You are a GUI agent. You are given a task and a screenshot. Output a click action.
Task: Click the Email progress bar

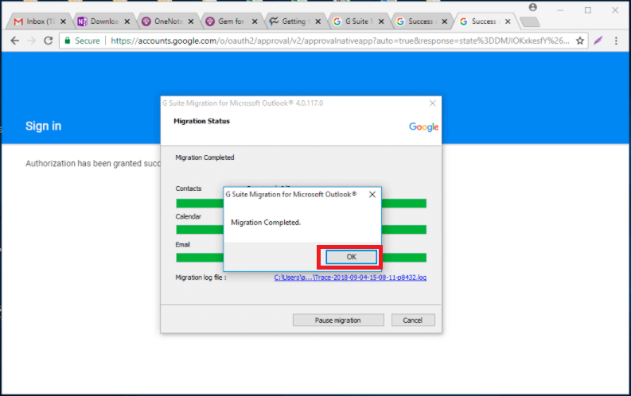pyautogui.click(x=301, y=258)
